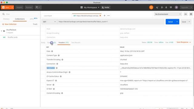Click the info icon next to CF-RAY
This screenshot has width=194, height=109.
54,89
